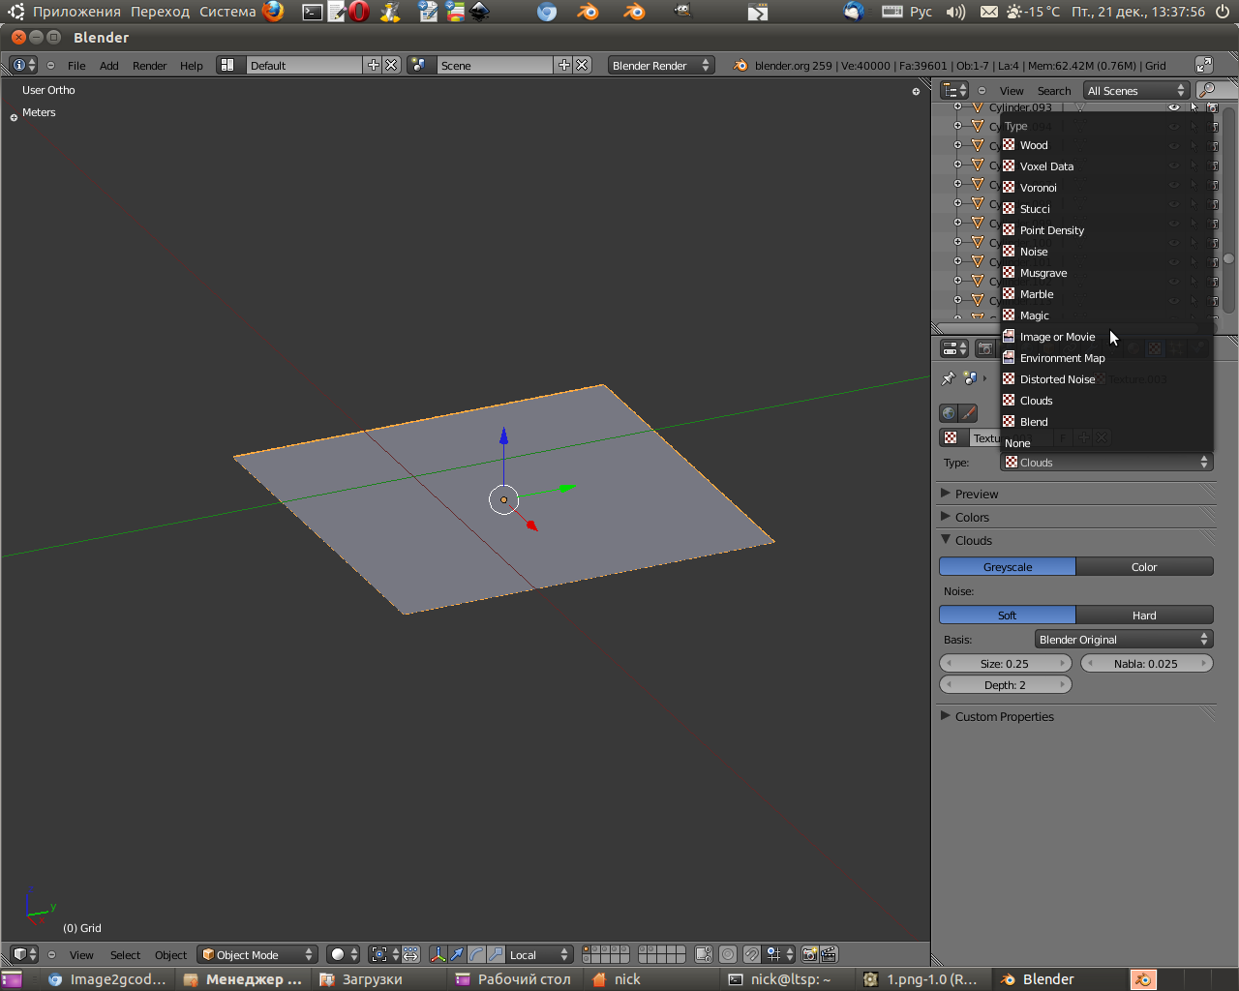
Task: Toggle snap during transform magnet
Action: (752, 954)
